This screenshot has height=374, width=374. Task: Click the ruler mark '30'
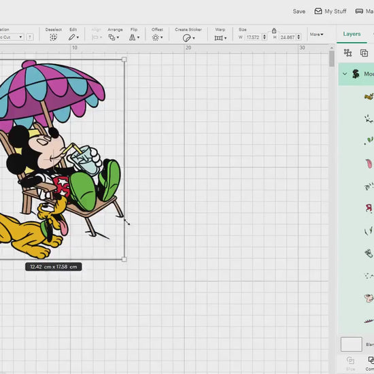coord(302,48)
